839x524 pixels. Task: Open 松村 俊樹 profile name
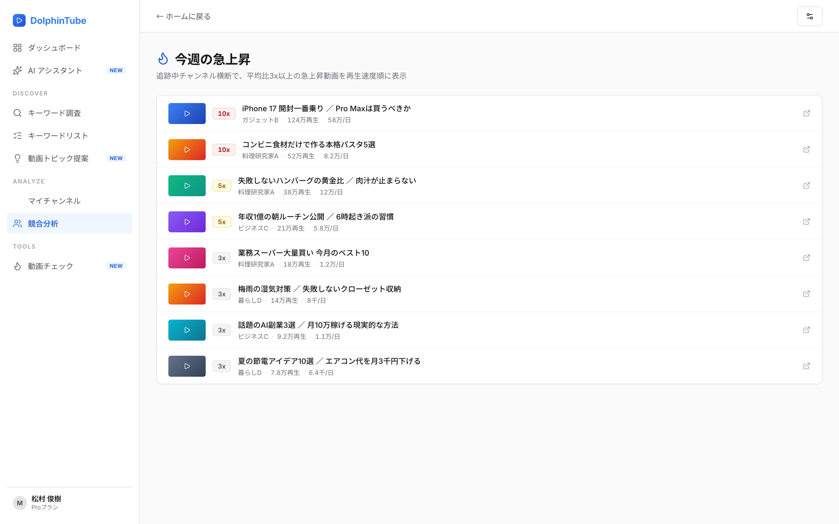coord(46,498)
